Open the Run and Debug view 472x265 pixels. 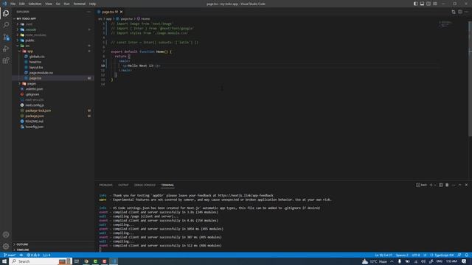[6, 49]
